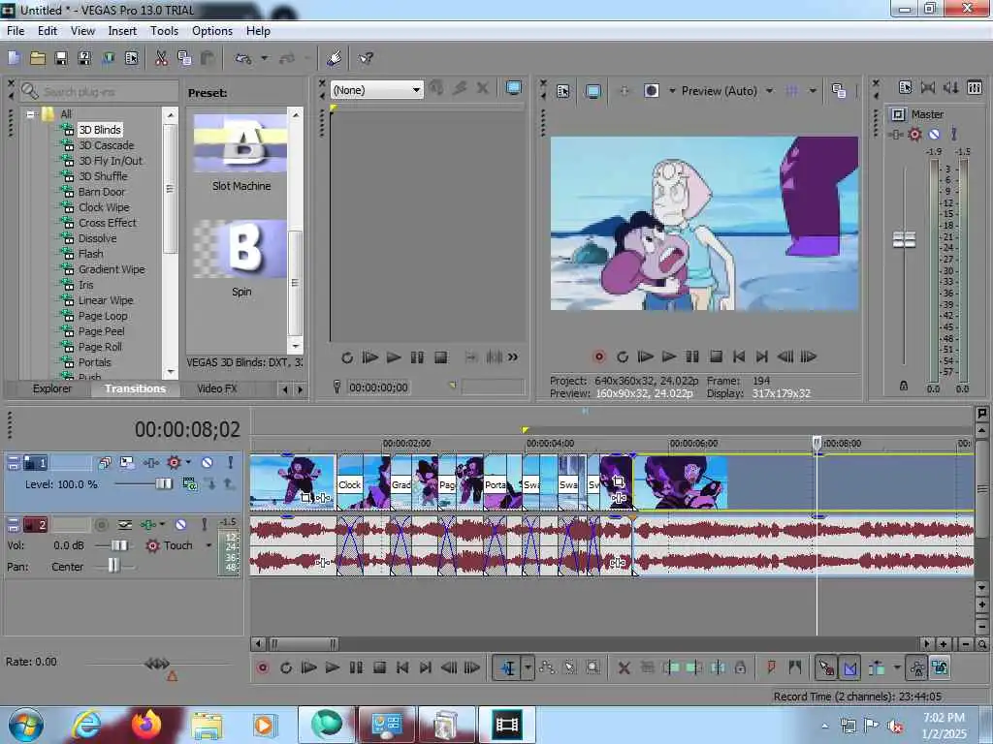
Task: Adjust the track 1 Level slider
Action: point(163,484)
